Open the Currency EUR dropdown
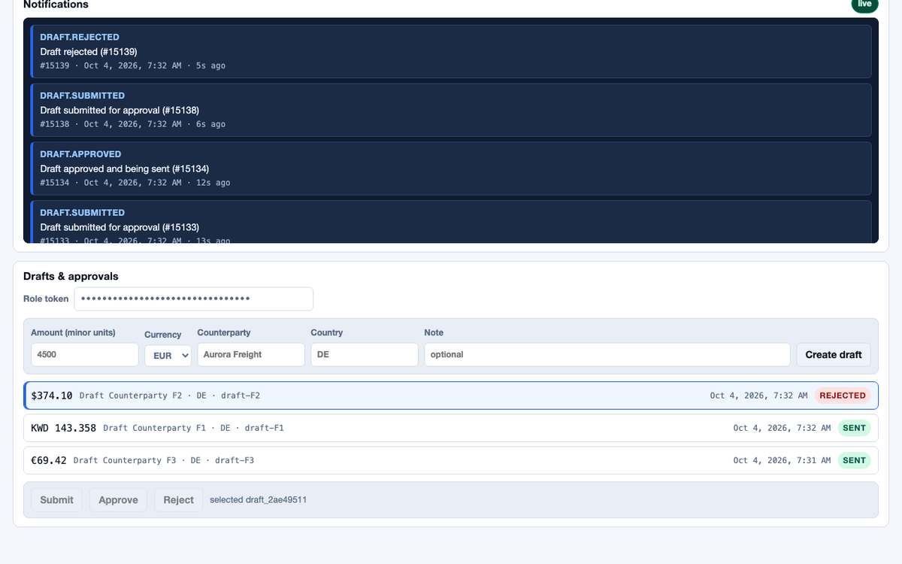This screenshot has height=564, width=902. (x=168, y=355)
